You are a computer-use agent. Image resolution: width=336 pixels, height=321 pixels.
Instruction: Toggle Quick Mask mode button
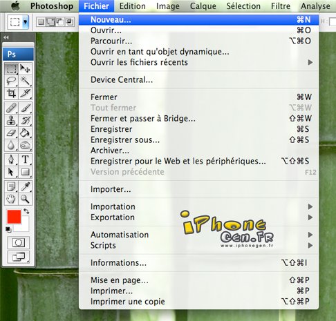coord(19,242)
